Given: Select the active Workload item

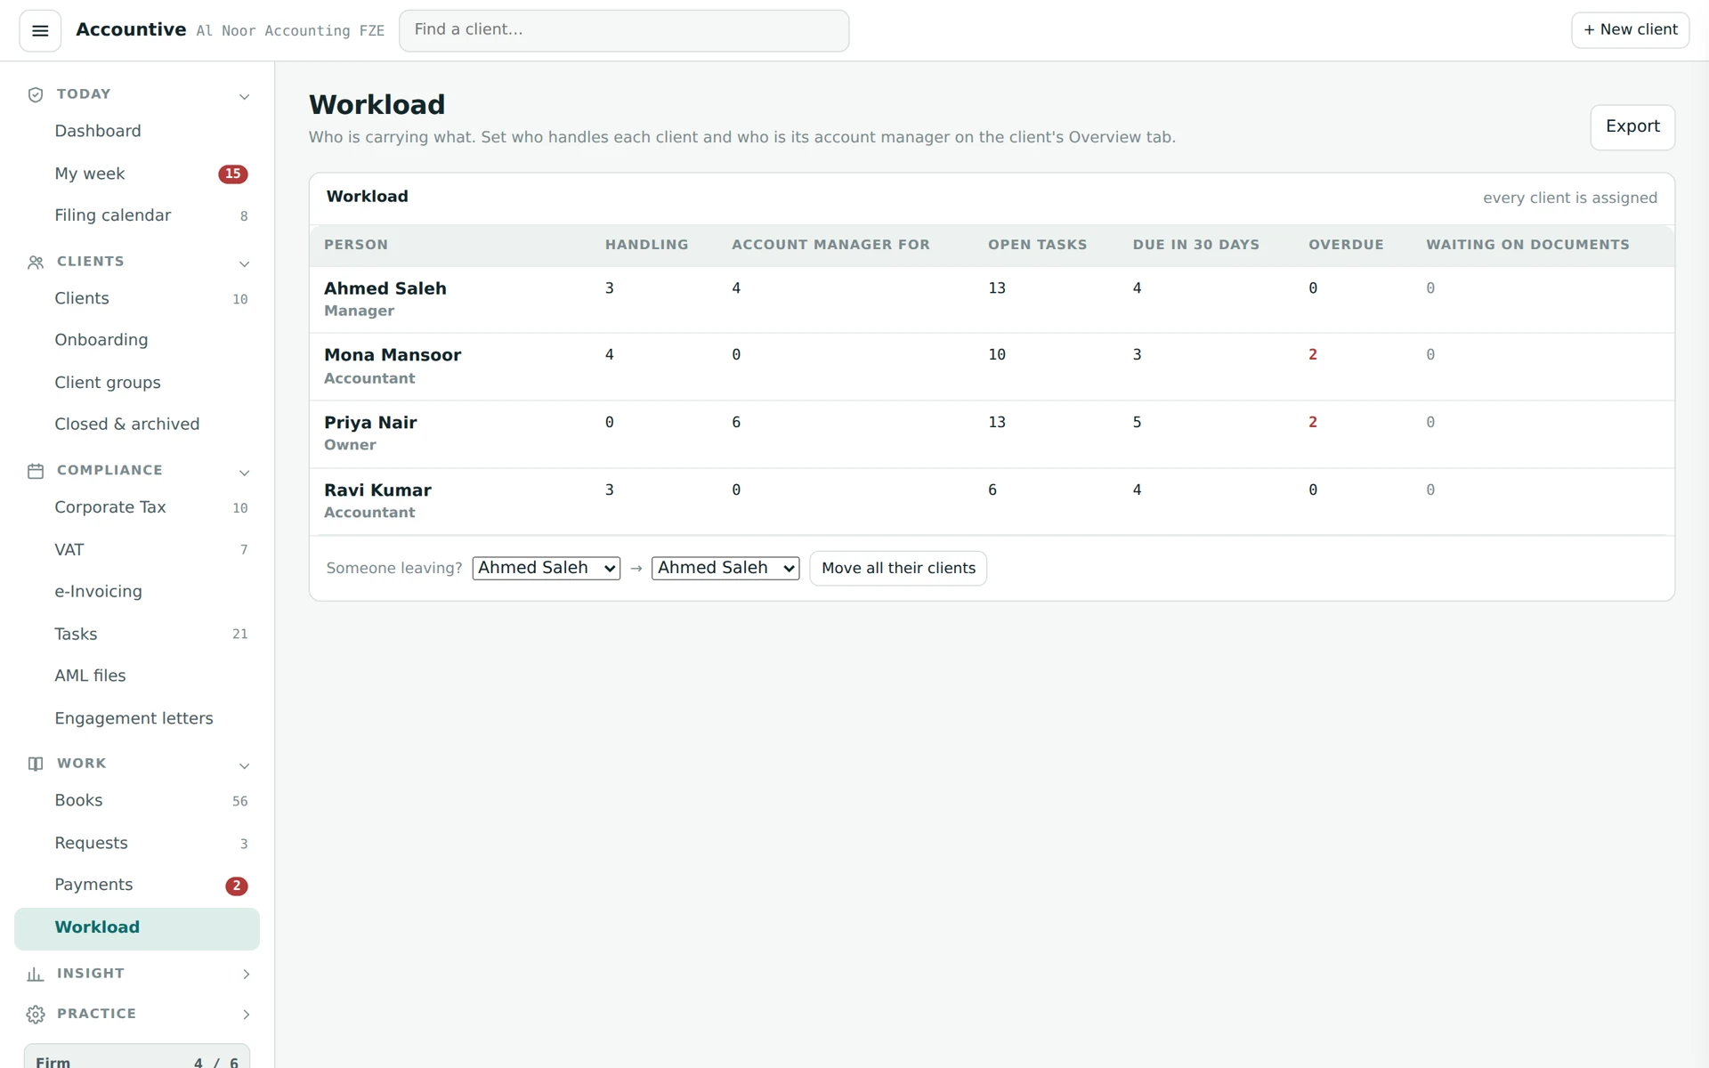Looking at the screenshot, I should pos(137,928).
